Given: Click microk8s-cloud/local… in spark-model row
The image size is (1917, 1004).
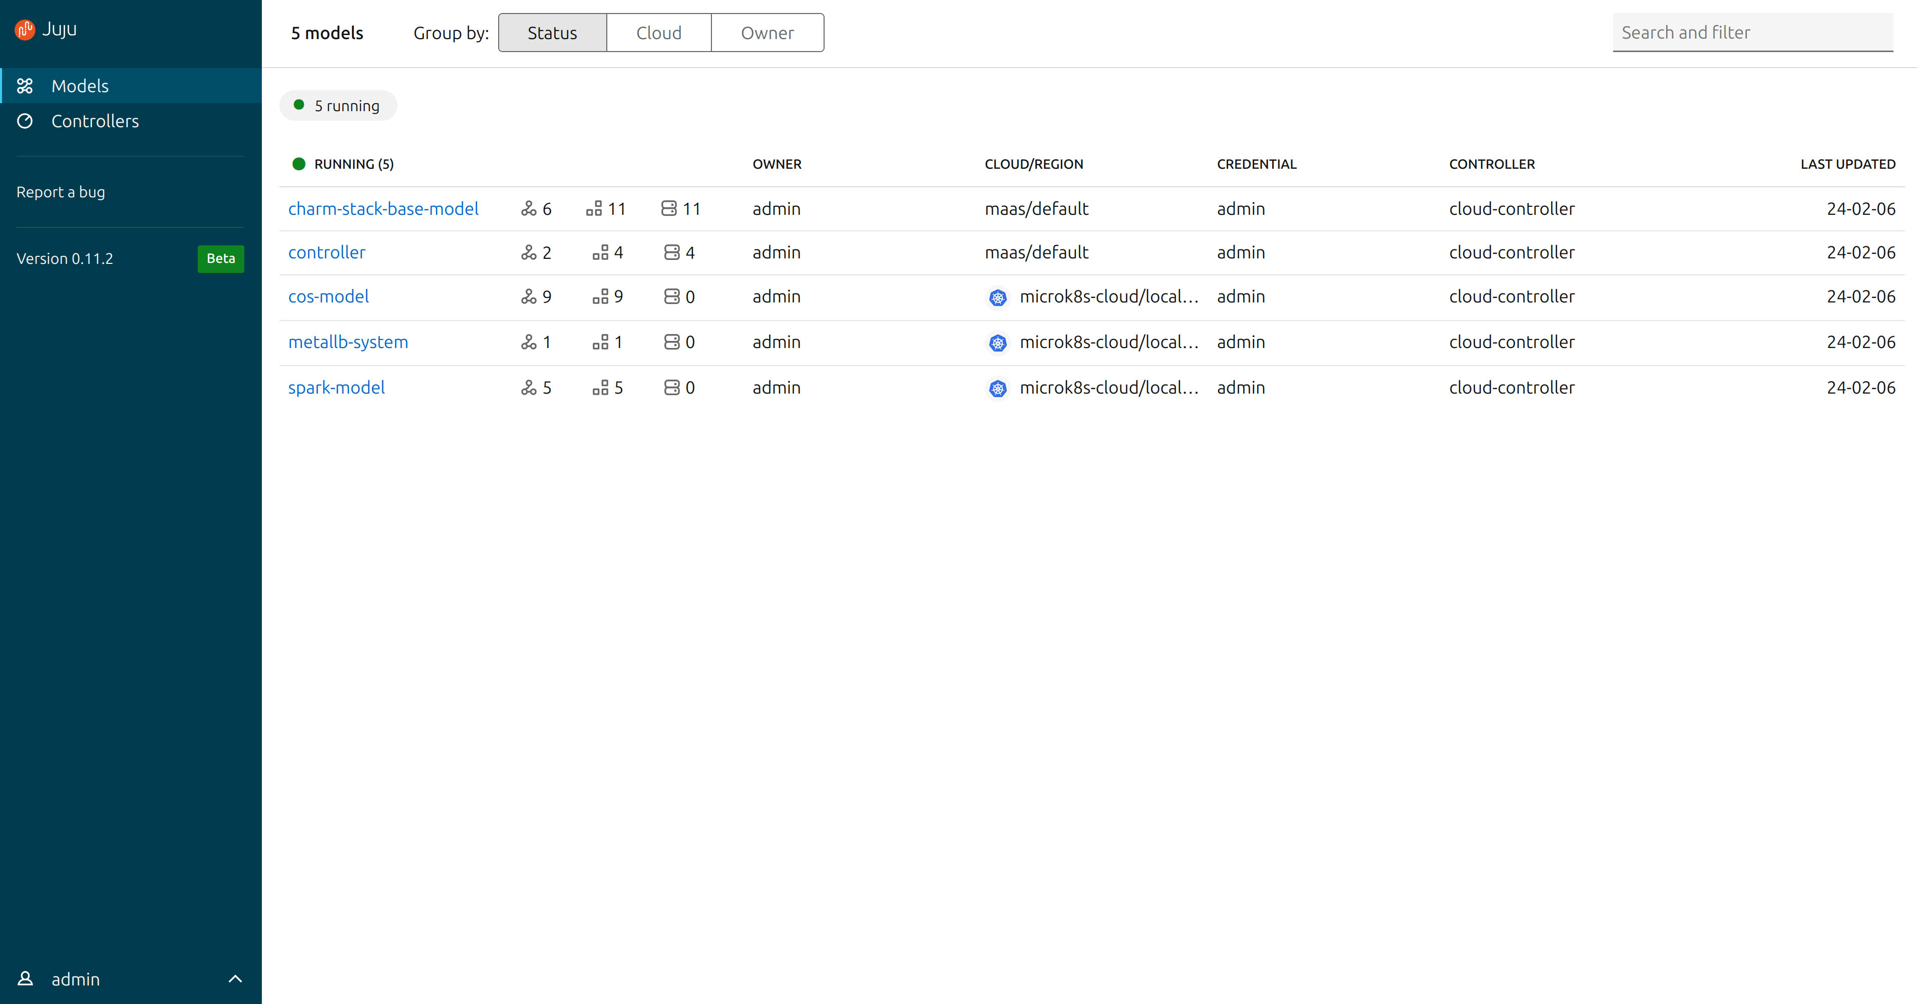Looking at the screenshot, I should pyautogui.click(x=1109, y=387).
